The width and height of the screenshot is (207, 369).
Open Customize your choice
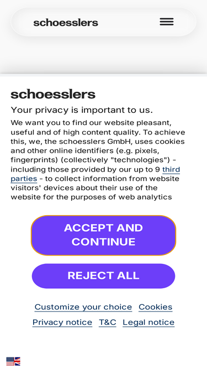click(x=83, y=307)
